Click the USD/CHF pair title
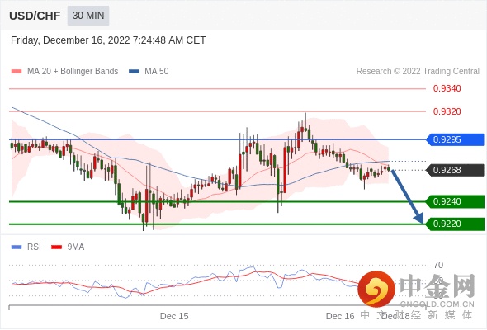 point(35,16)
